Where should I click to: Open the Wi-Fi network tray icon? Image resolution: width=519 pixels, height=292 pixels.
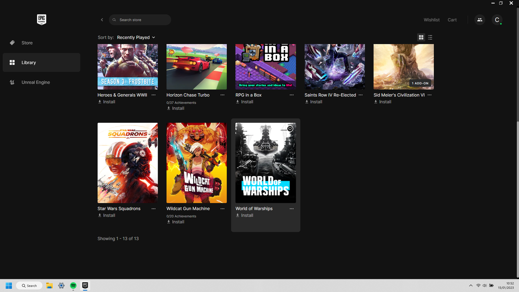point(478,286)
